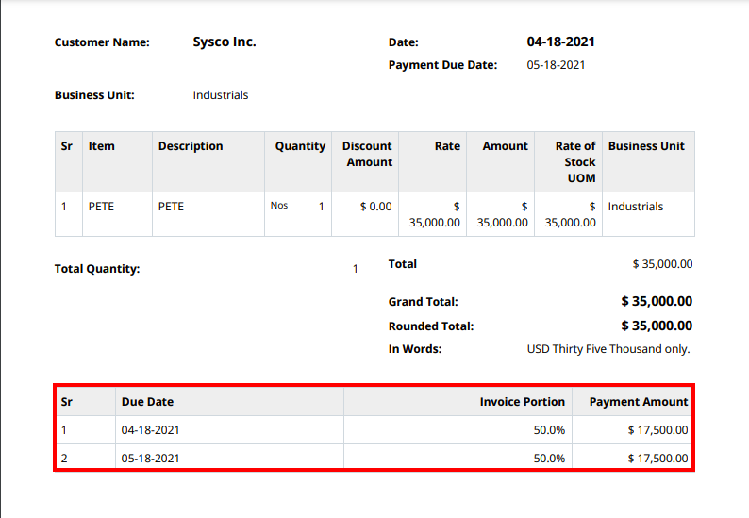
Task: Click the Grand Total amount value
Action: click(x=657, y=302)
